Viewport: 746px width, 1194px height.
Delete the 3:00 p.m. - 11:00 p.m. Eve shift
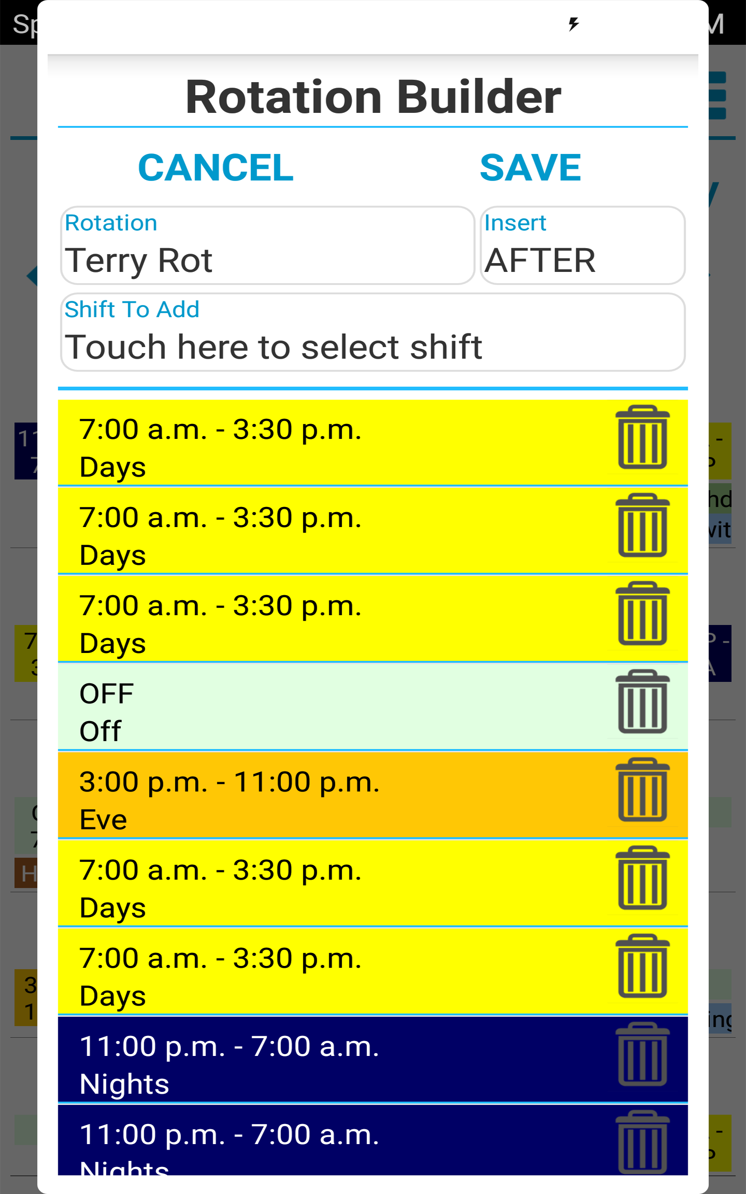coord(642,792)
